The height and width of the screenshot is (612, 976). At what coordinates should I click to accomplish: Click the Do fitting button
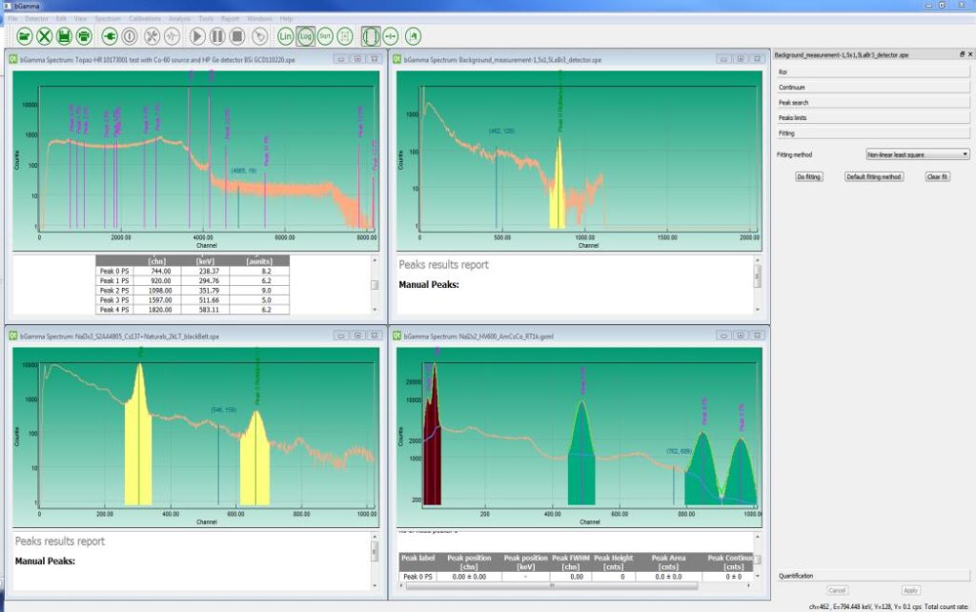click(808, 176)
